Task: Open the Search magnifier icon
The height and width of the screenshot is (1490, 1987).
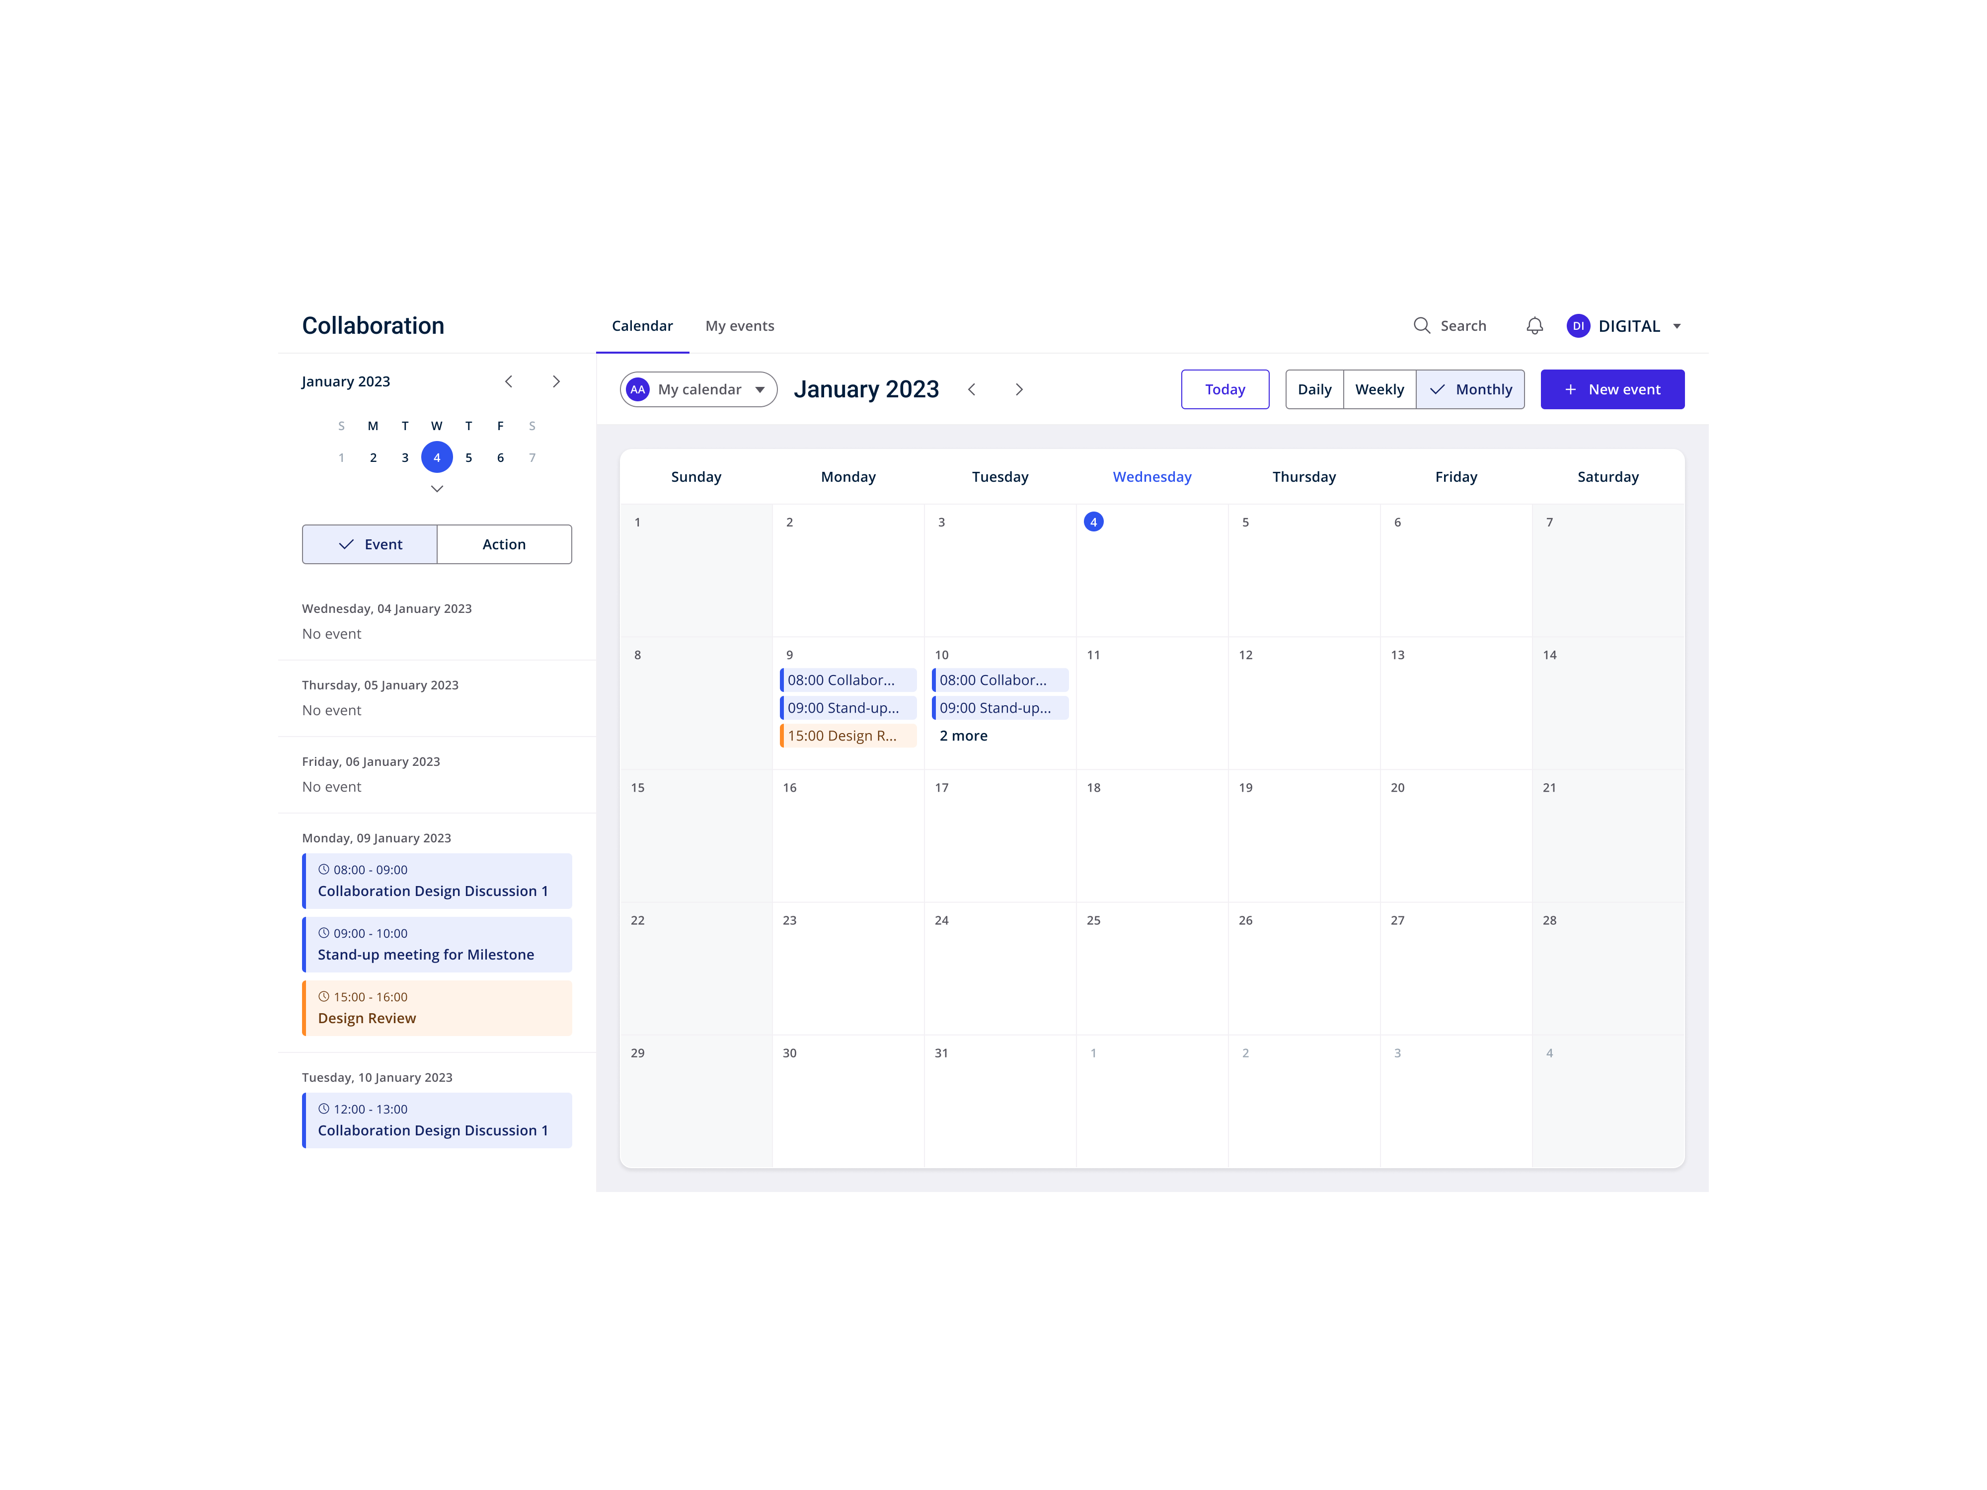Action: coord(1421,326)
